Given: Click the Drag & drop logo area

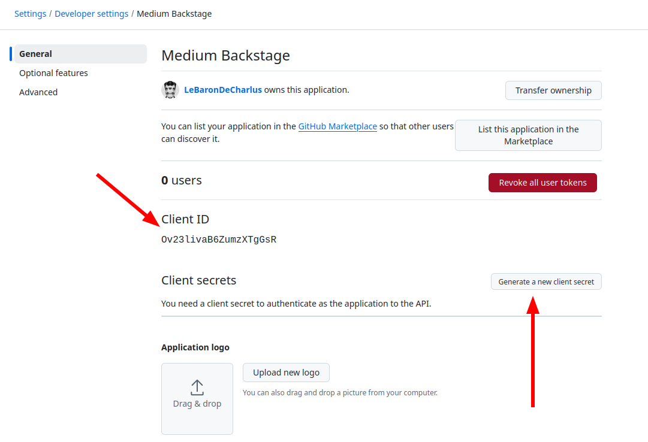Looking at the screenshot, I should (x=197, y=399).
